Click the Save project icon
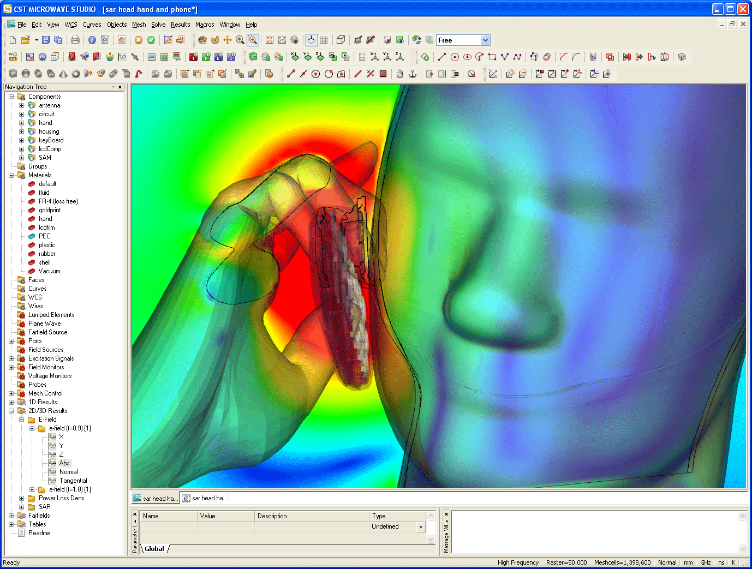The image size is (752, 569). tap(46, 40)
